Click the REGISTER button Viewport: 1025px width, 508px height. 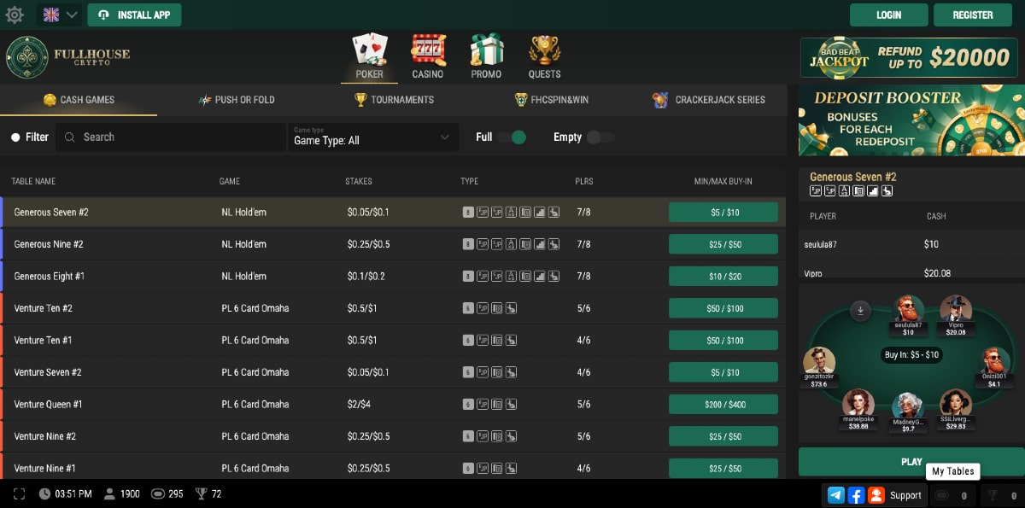(x=973, y=15)
